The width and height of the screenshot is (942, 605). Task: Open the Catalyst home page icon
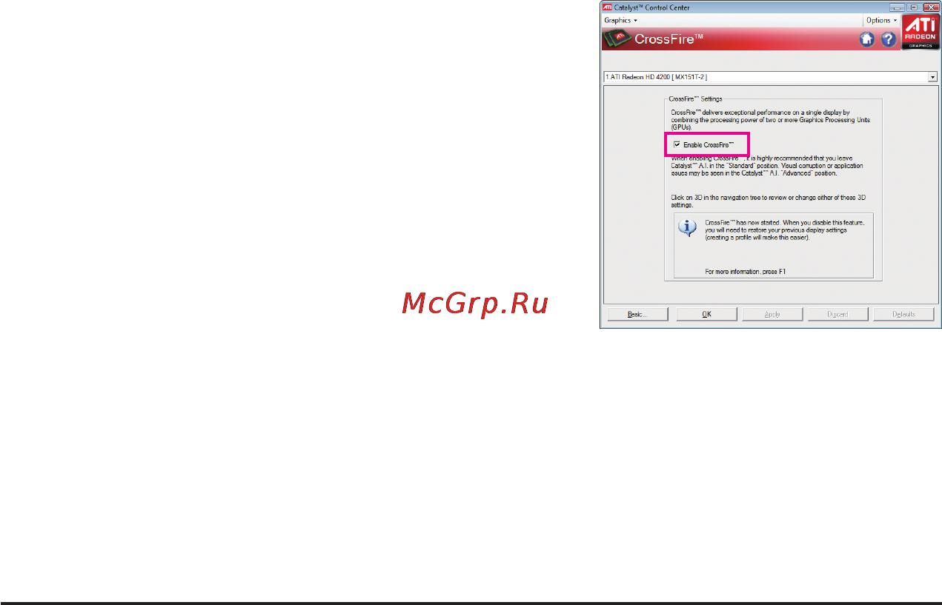click(x=866, y=39)
